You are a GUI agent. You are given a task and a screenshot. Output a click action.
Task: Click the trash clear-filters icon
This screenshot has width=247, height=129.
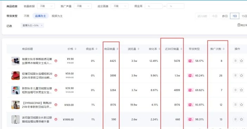pos(239,25)
